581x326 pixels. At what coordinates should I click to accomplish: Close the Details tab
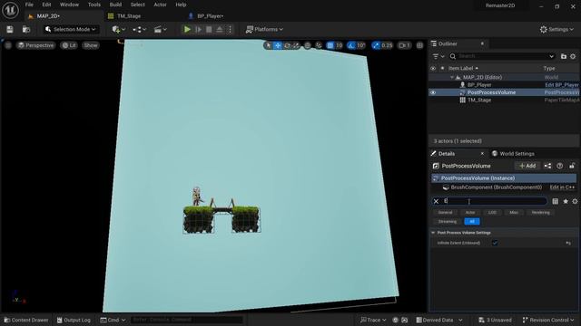[x=482, y=153]
